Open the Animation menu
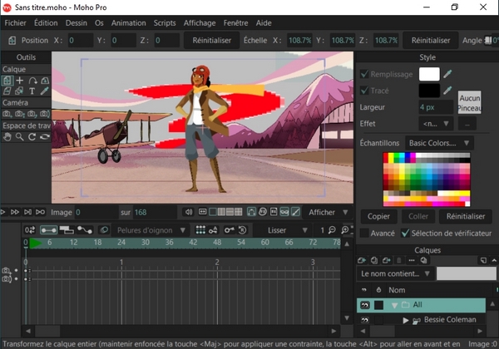499x349 pixels. [129, 23]
